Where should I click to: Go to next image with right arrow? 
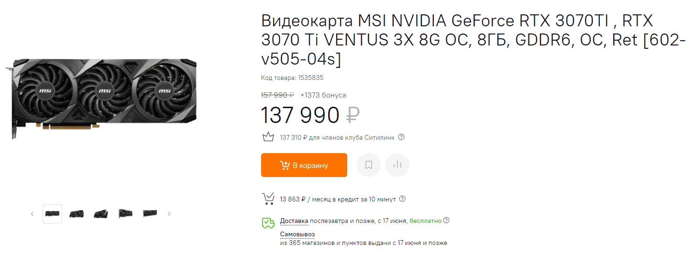click(x=169, y=214)
